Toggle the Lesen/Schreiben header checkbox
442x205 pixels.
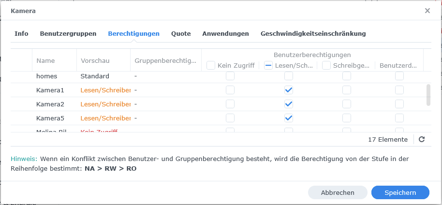tap(269, 65)
